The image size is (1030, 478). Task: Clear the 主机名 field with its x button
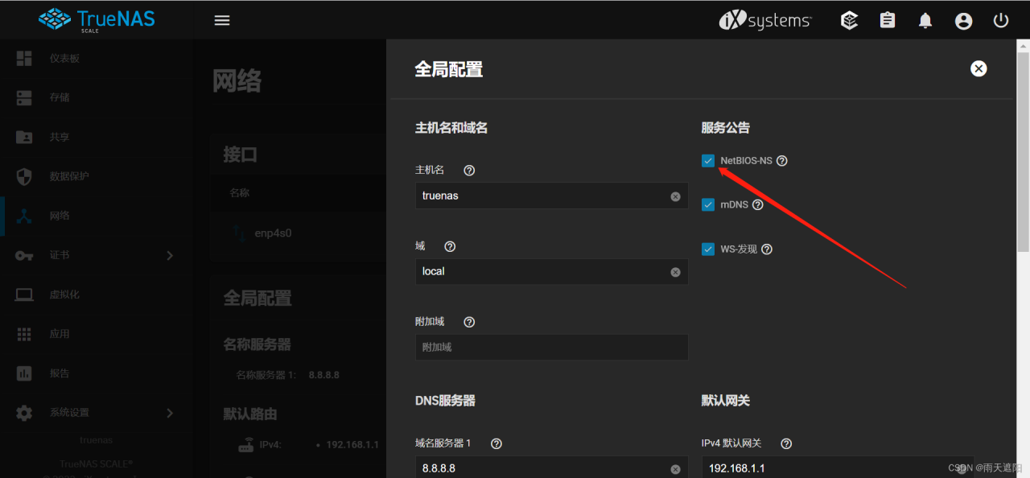click(675, 196)
